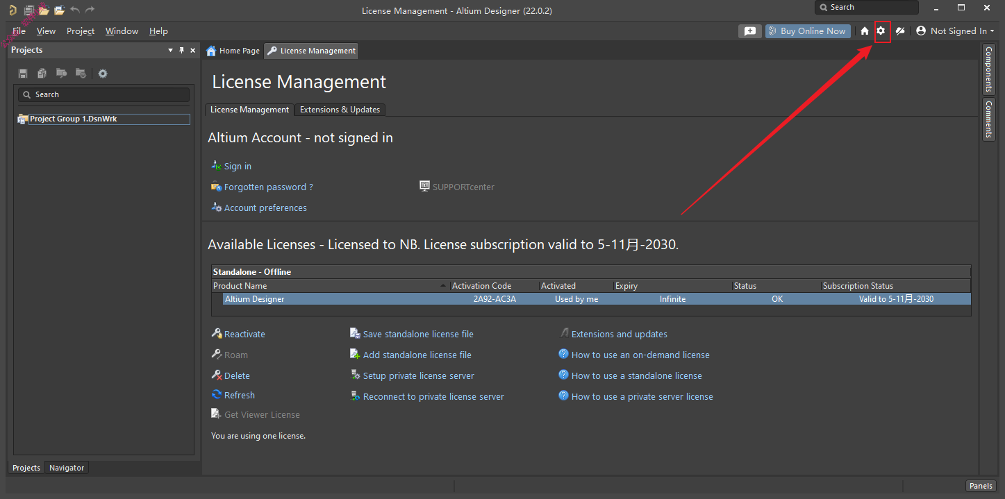Pin the Projects panel

point(182,50)
